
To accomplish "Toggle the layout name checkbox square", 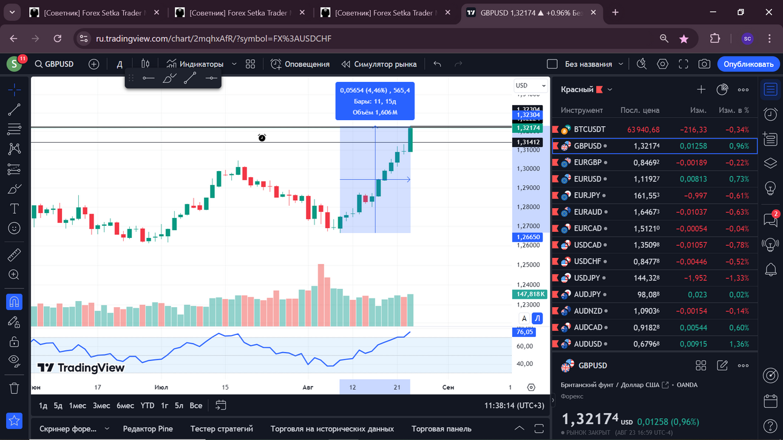I will coord(552,64).
